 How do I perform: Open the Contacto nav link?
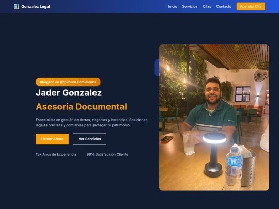[x=224, y=6]
